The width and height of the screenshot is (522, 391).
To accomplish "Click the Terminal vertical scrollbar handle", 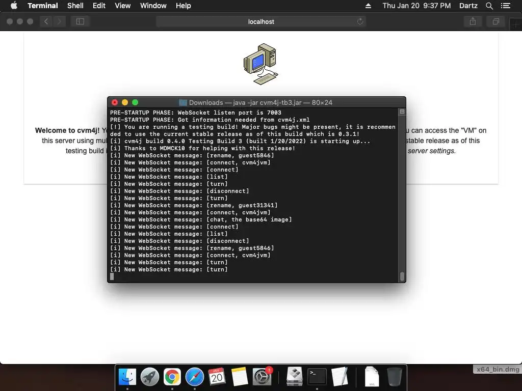I will click(x=402, y=276).
